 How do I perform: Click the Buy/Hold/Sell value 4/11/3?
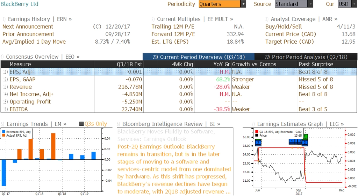[346, 27]
